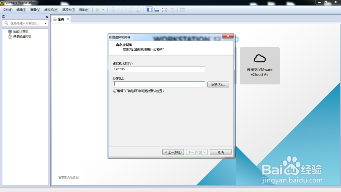
Task: Open the 编辑(E) menu
Action: click(x=21, y=10)
